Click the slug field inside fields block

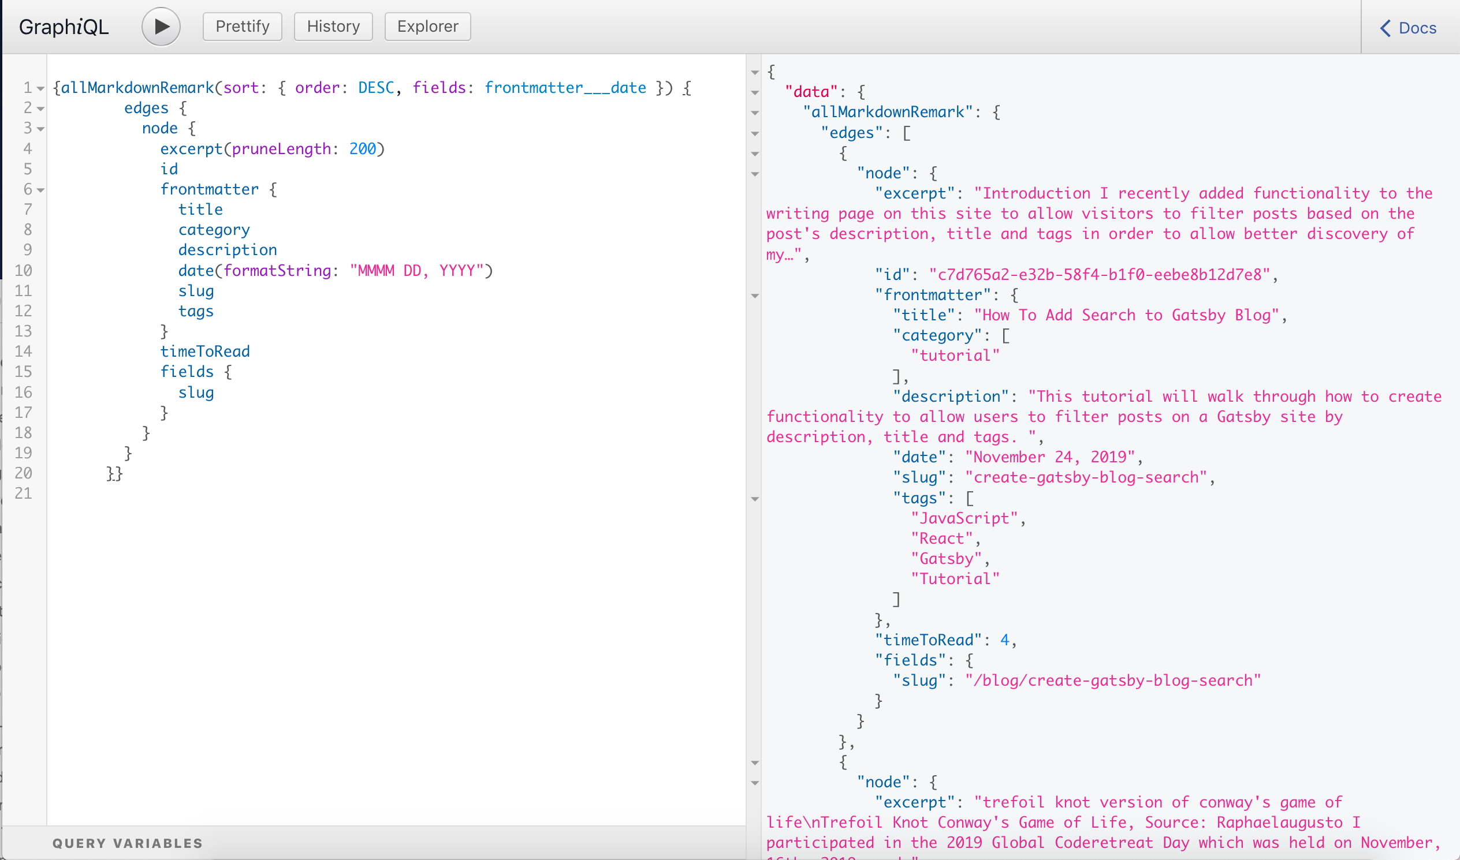click(196, 392)
